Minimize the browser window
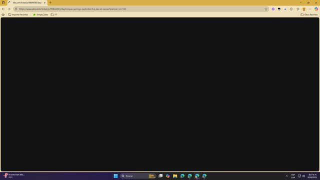320x180 pixels. click(301, 2)
